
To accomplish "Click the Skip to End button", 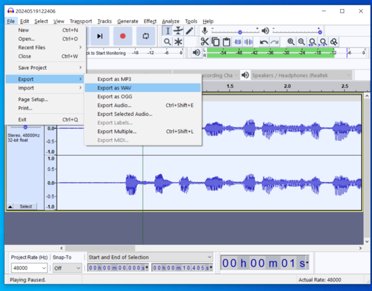I will (100, 36).
